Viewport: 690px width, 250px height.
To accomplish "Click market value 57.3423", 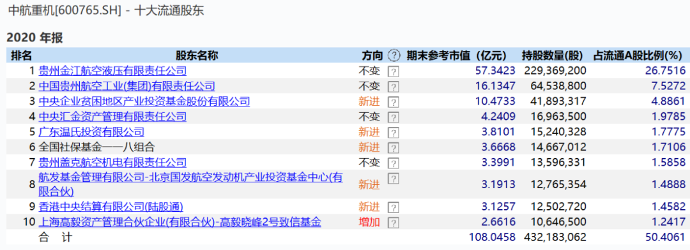I will pos(495,71).
